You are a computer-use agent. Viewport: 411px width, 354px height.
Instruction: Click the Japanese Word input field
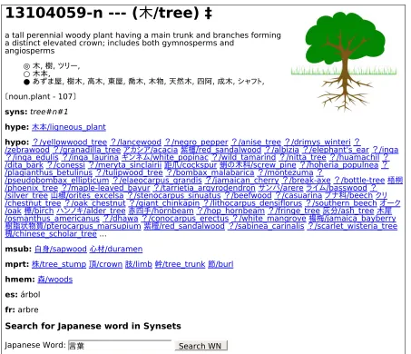120,346
